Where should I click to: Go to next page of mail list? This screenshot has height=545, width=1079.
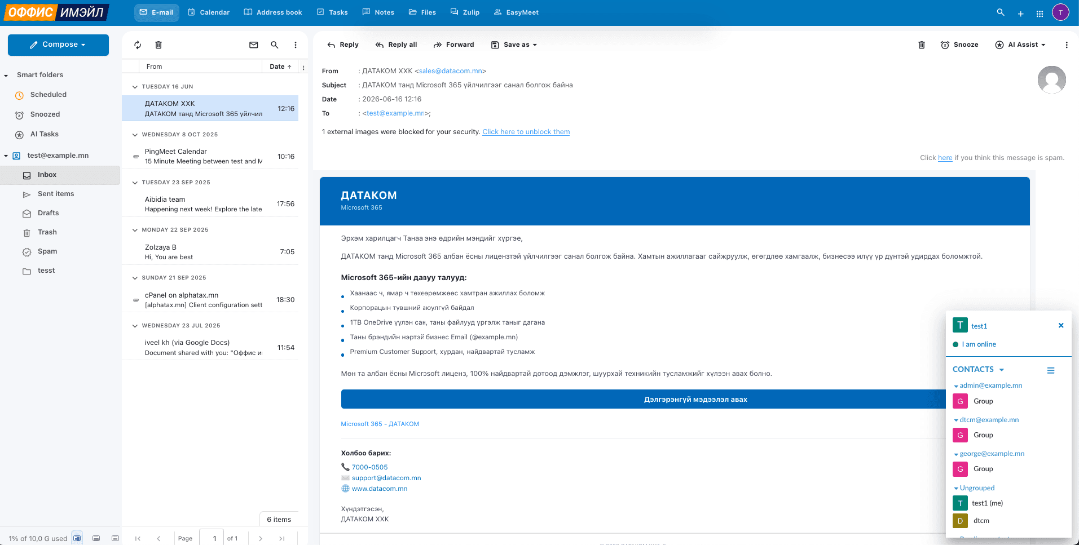pos(261,538)
